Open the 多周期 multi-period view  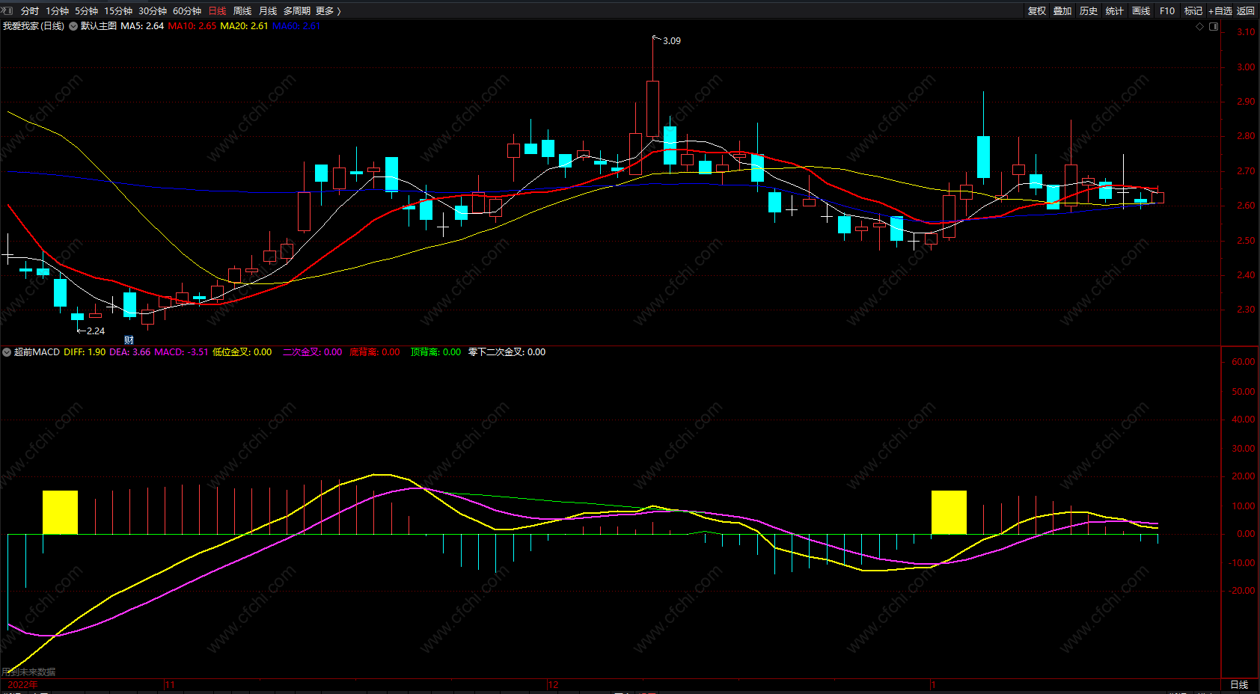coord(297,10)
